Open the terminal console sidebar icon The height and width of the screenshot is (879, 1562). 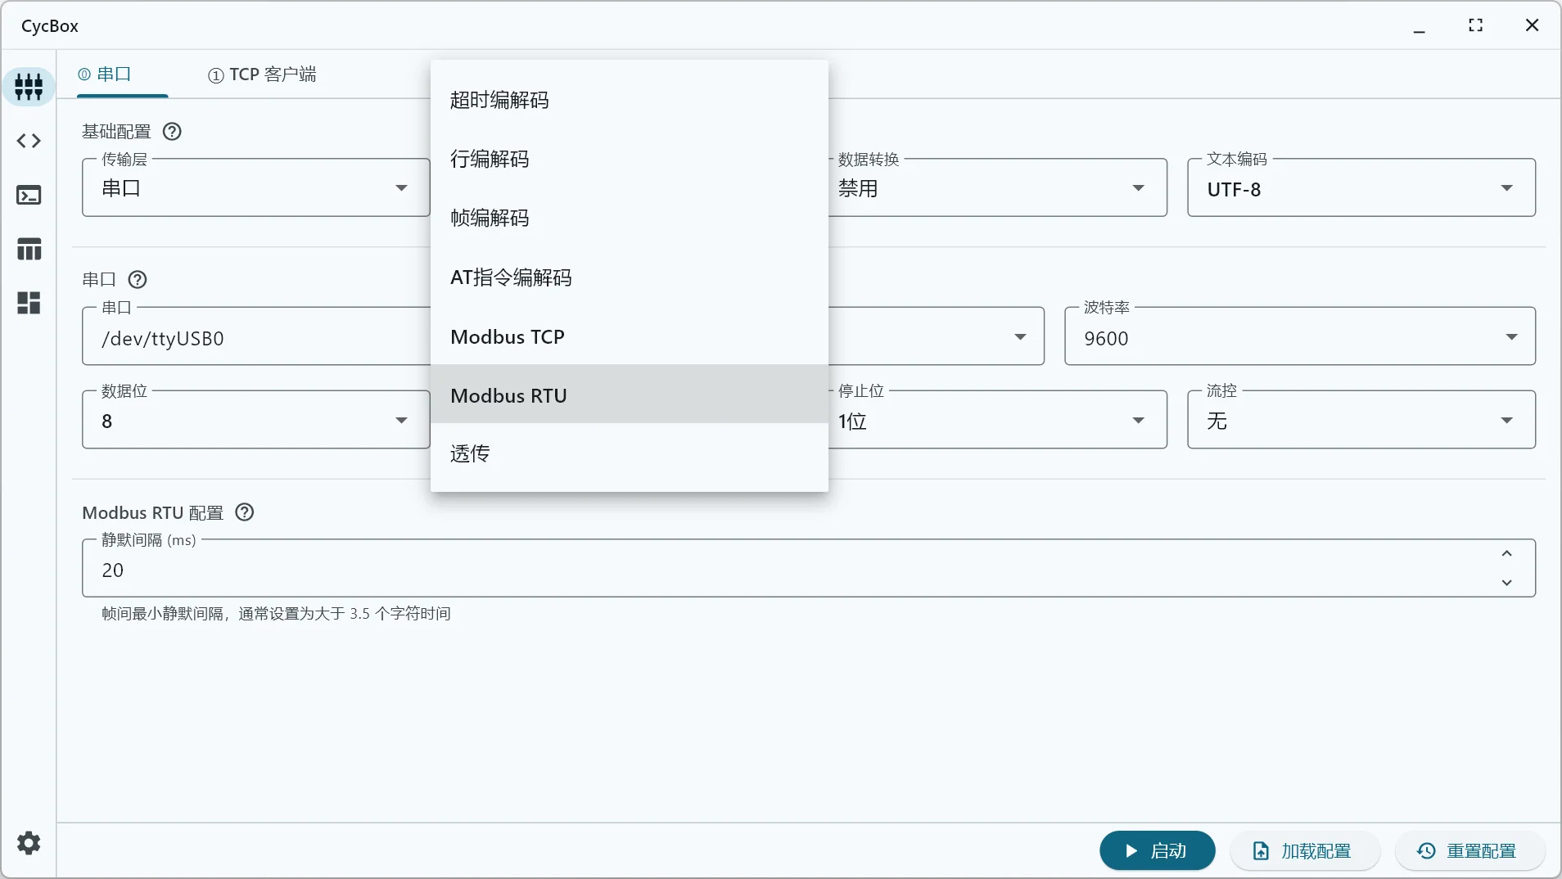tap(29, 195)
